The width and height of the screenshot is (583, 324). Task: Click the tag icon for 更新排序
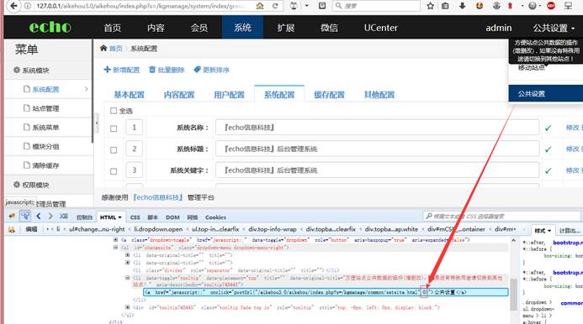coord(197,70)
